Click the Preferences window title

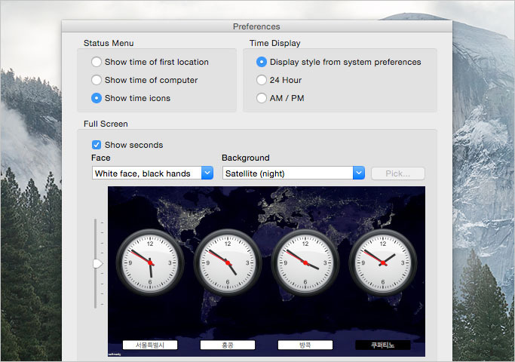pos(256,26)
